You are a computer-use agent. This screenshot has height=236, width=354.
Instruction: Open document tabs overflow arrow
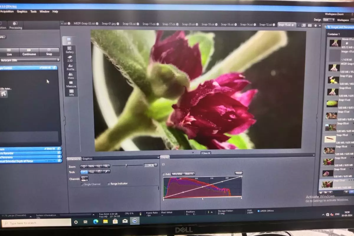click(x=320, y=26)
